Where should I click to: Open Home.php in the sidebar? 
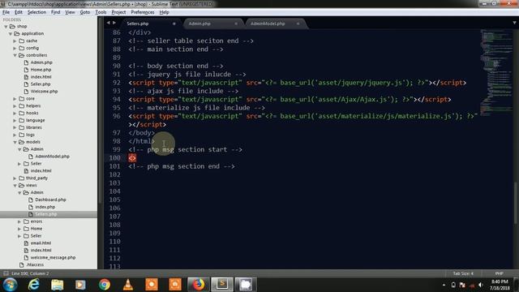click(41, 70)
